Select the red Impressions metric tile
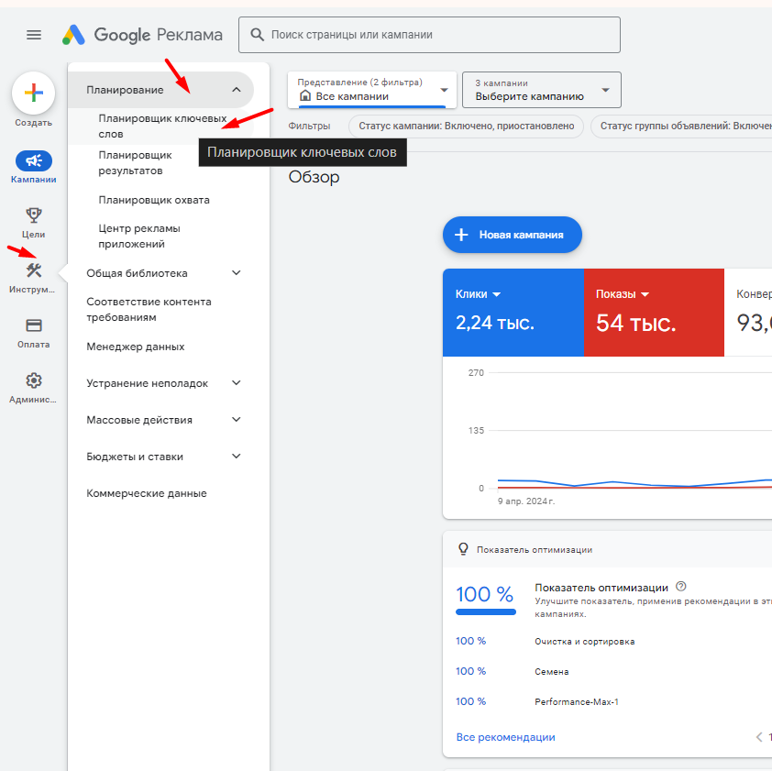 pos(654,312)
